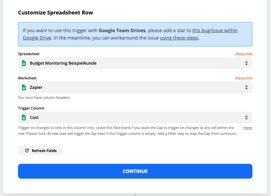Open the Spreadsheet dropdown arrows
Viewport: 271px width, 196px height.
[x=246, y=63]
